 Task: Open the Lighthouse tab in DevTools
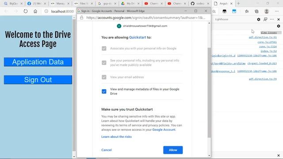click(x=222, y=19)
